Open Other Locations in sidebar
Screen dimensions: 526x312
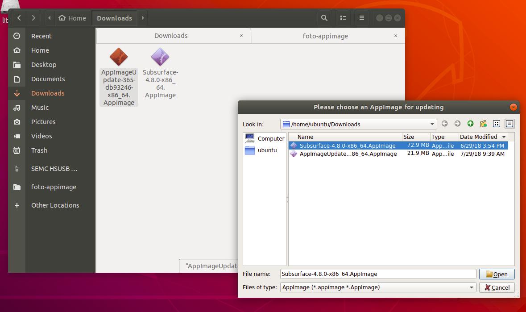(52, 205)
